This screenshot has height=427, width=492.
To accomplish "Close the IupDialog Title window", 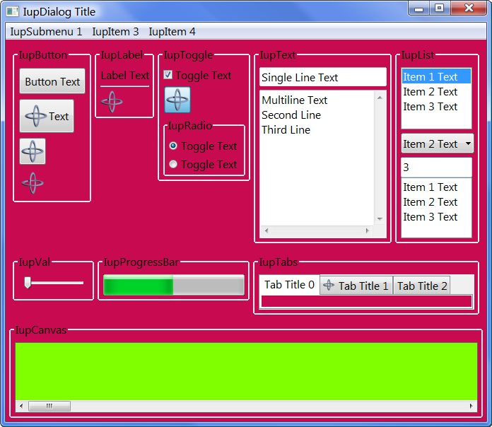I will point(469,8).
